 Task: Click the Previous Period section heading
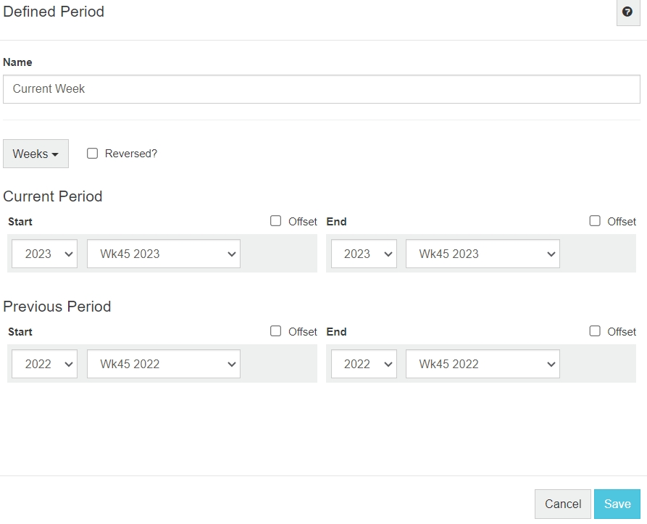click(x=57, y=307)
